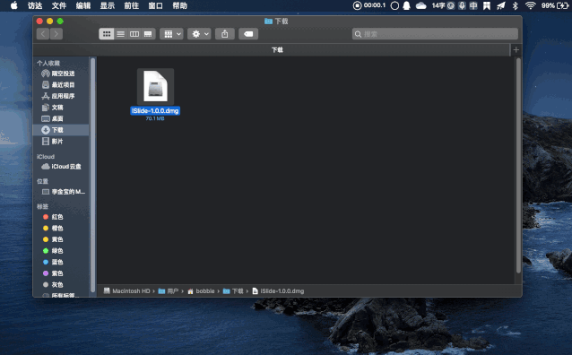
Task: Open 隔空投送 (AirDrop) in sidebar
Action: point(61,74)
